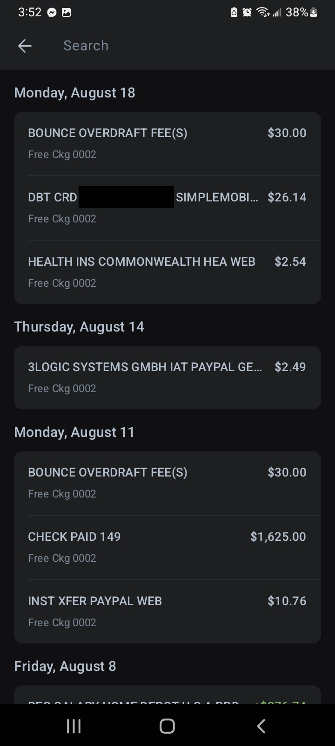The image size is (335, 746).
Task: Tap the battery percentage indicator
Action: pyautogui.click(x=297, y=13)
